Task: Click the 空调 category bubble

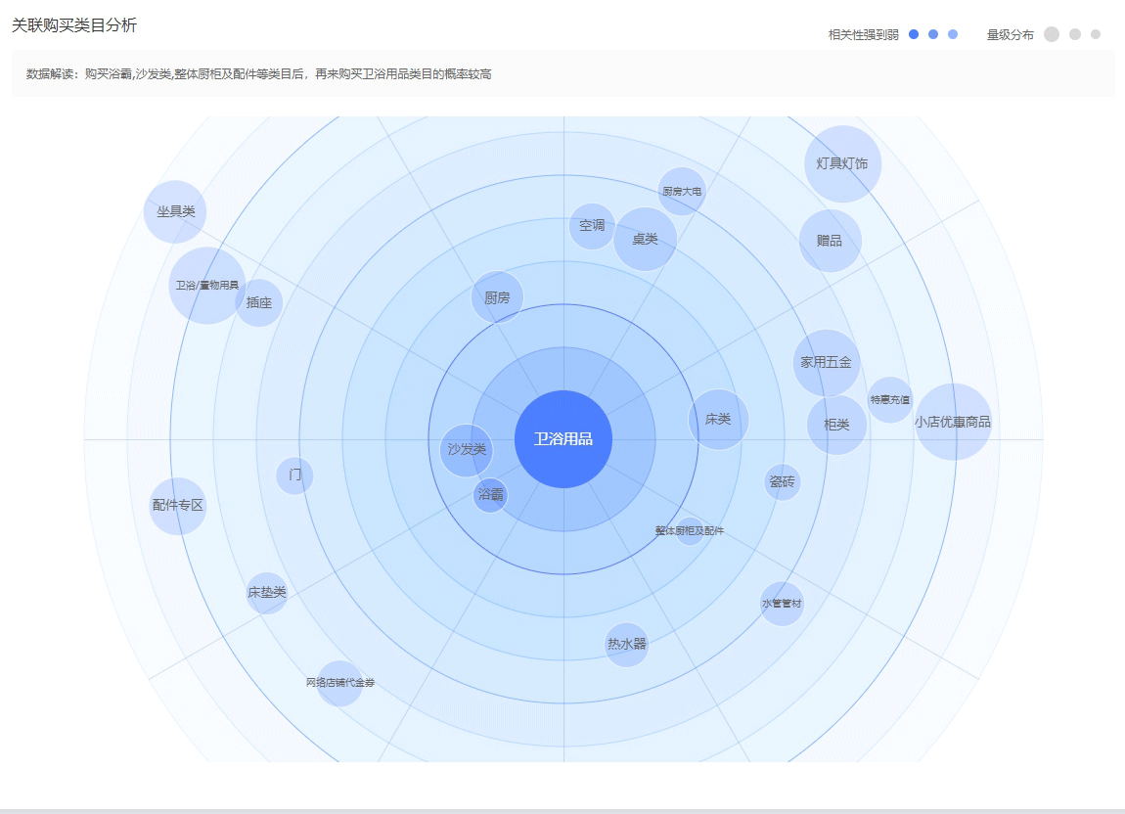Action: pyautogui.click(x=592, y=226)
